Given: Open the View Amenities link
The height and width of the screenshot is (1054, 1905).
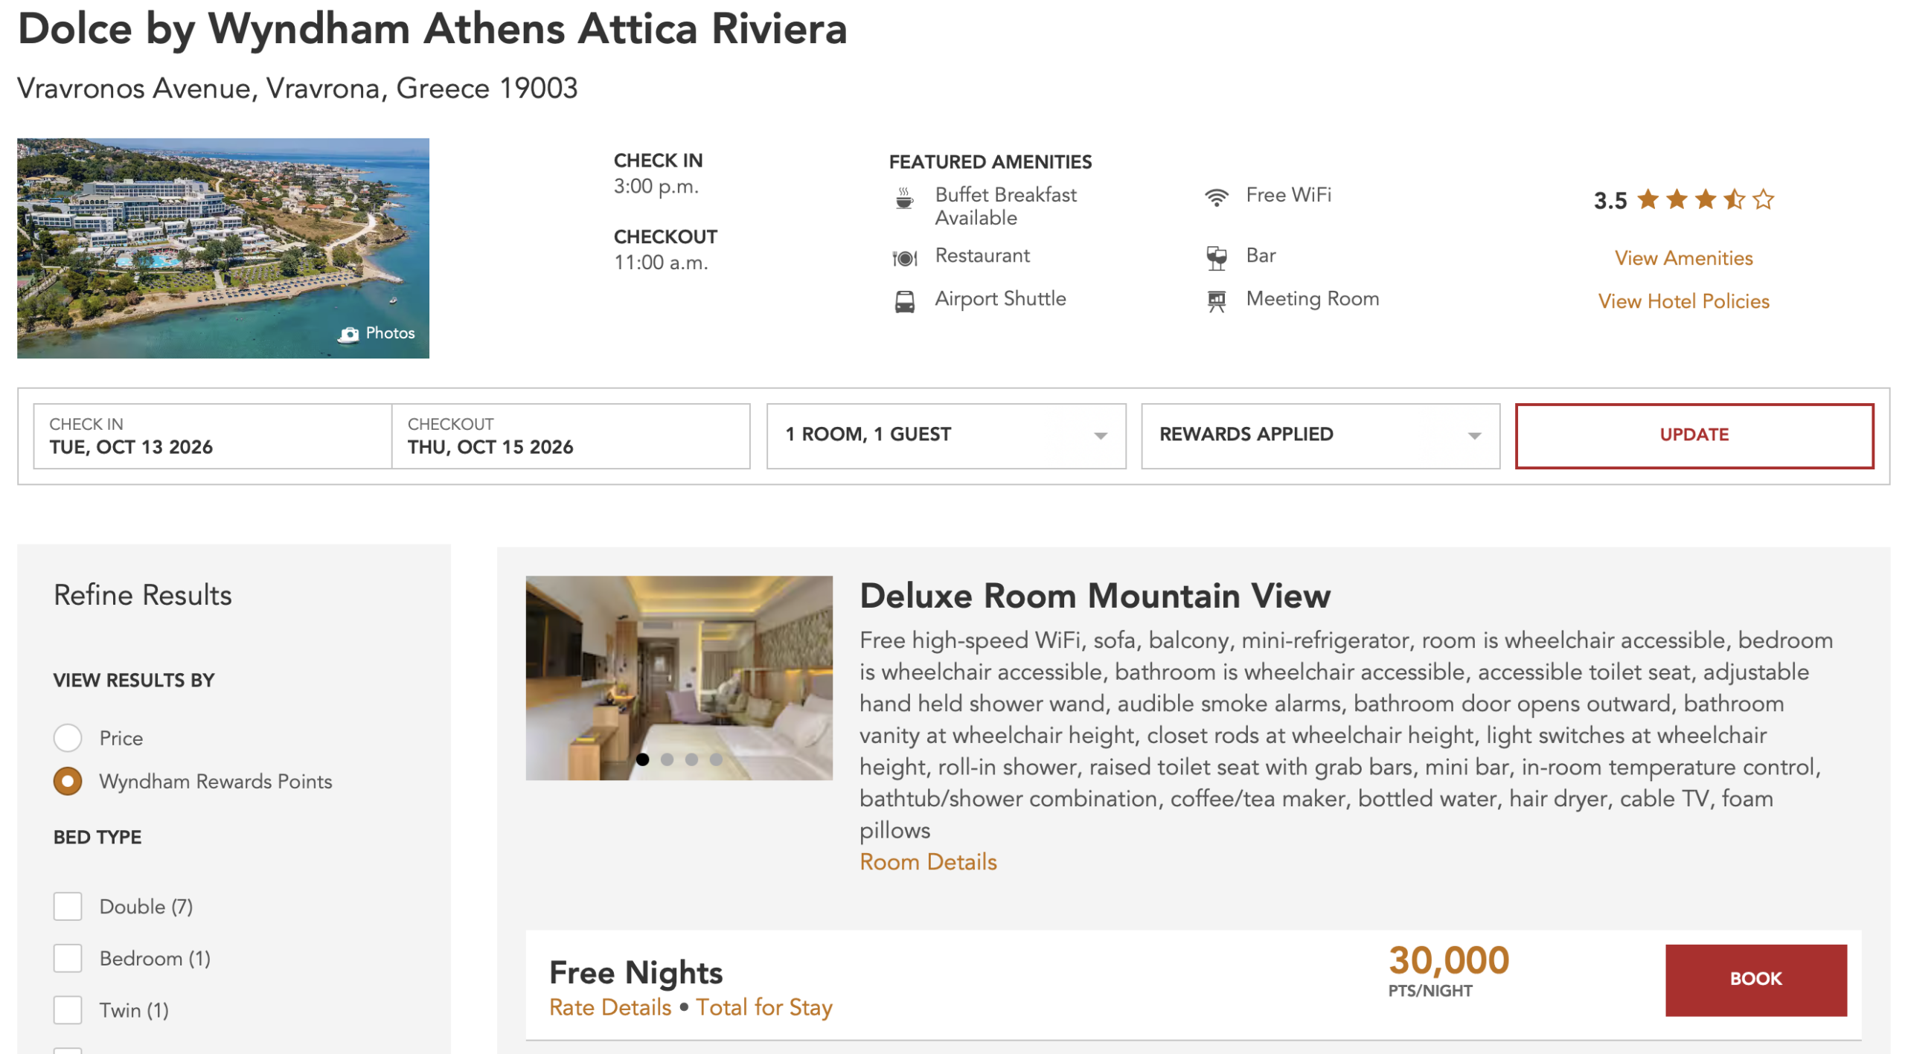Looking at the screenshot, I should [x=1683, y=257].
